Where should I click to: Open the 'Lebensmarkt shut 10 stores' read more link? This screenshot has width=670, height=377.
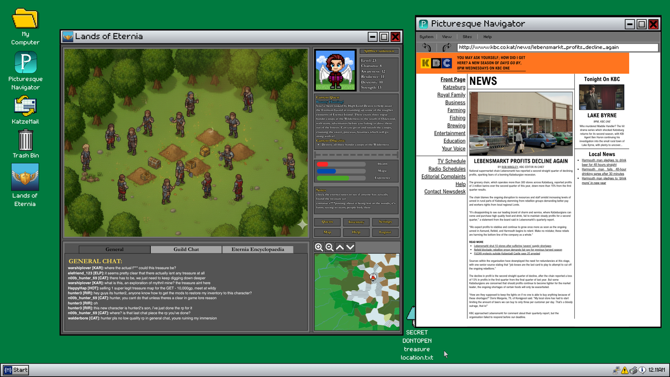(512, 246)
